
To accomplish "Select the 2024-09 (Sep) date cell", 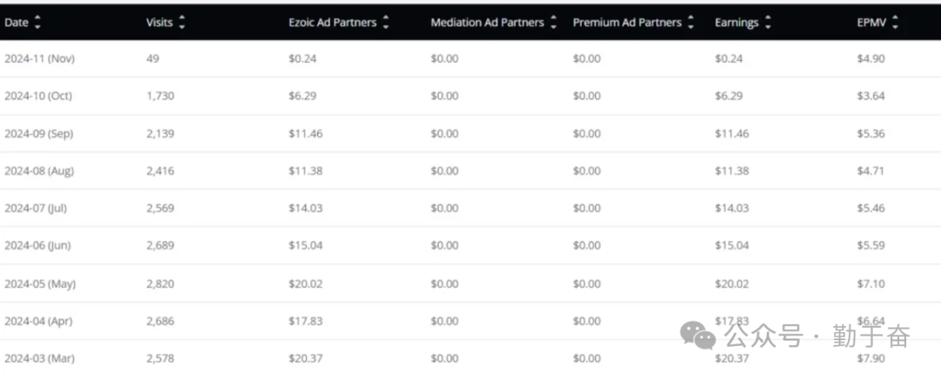I will click(x=38, y=133).
